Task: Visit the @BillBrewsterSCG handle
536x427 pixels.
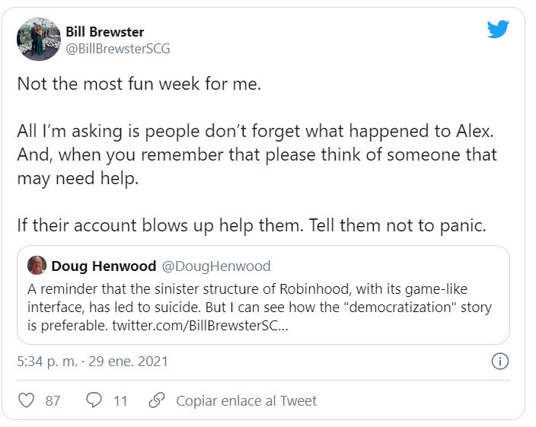Action: (118, 49)
